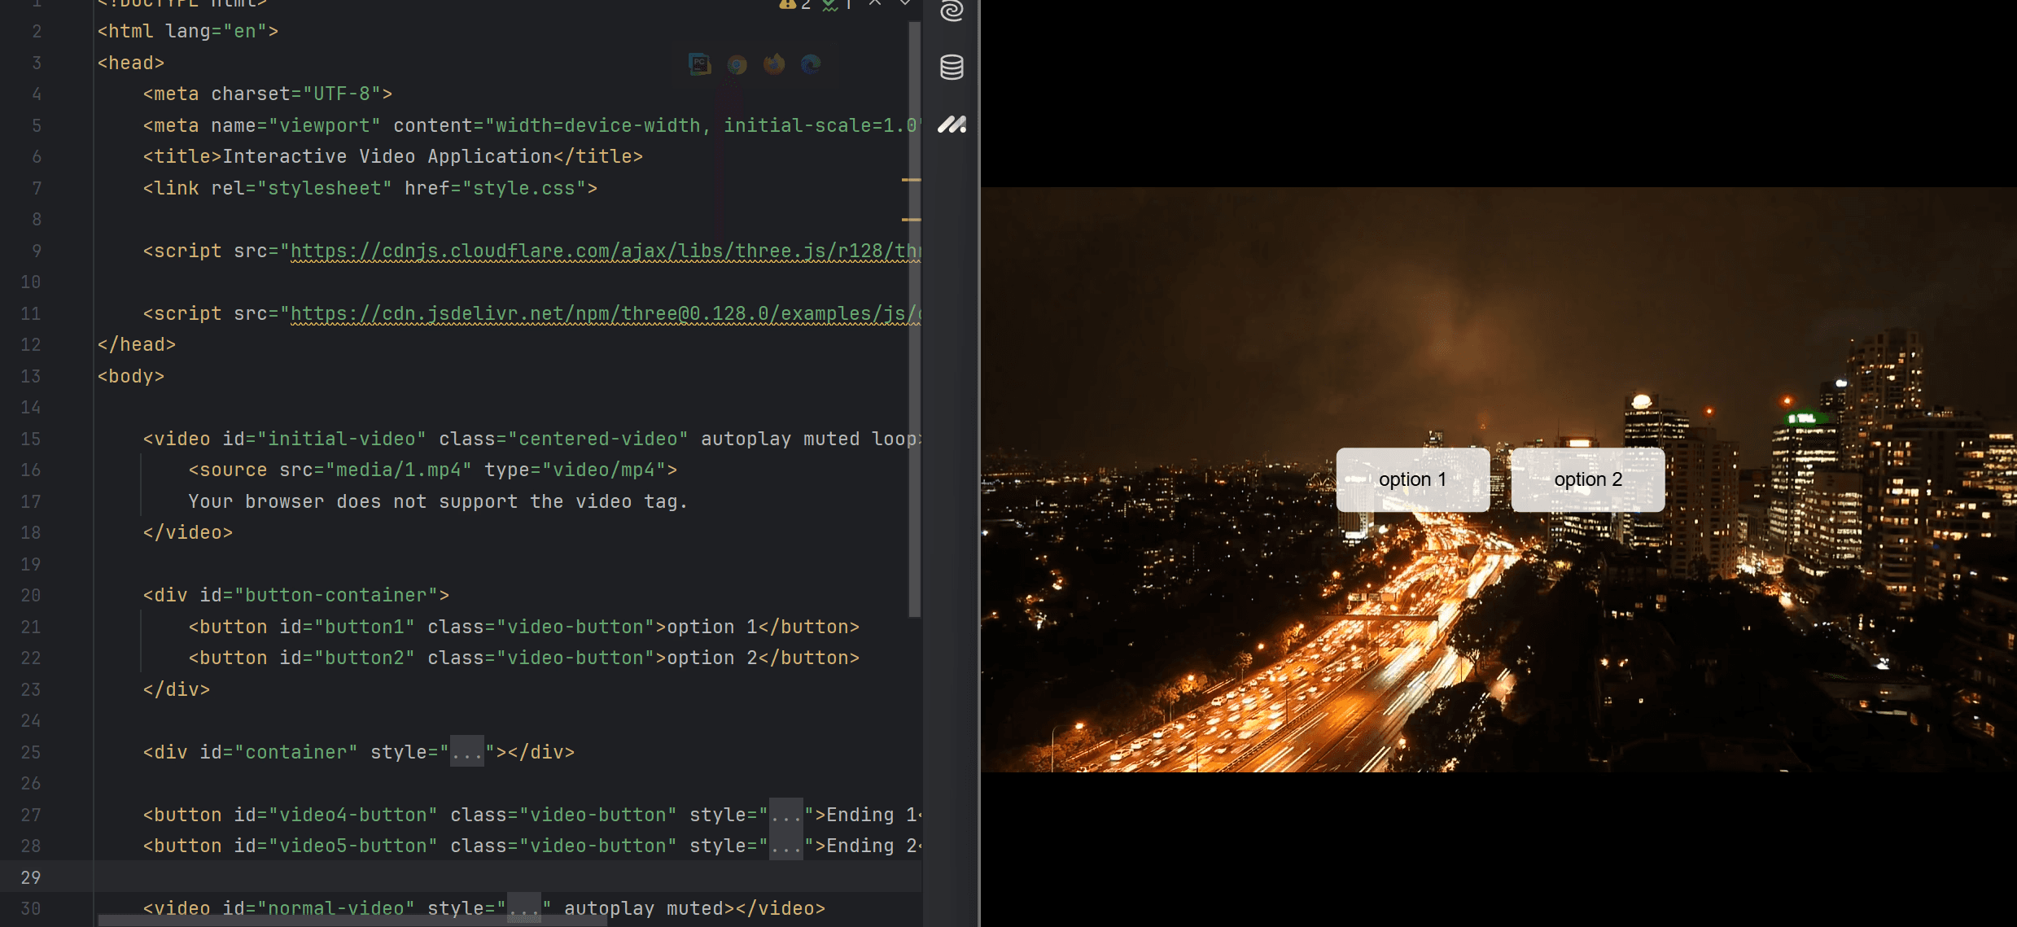Click the 'UTF-8' charset value

click(342, 94)
